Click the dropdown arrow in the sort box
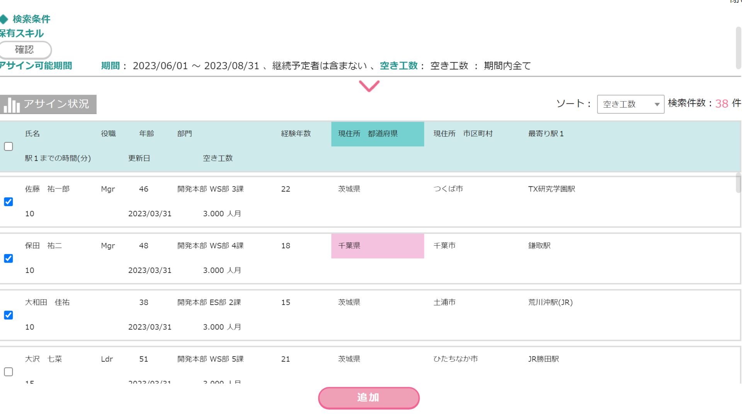Image resolution: width=742 pixels, height=417 pixels. click(657, 104)
